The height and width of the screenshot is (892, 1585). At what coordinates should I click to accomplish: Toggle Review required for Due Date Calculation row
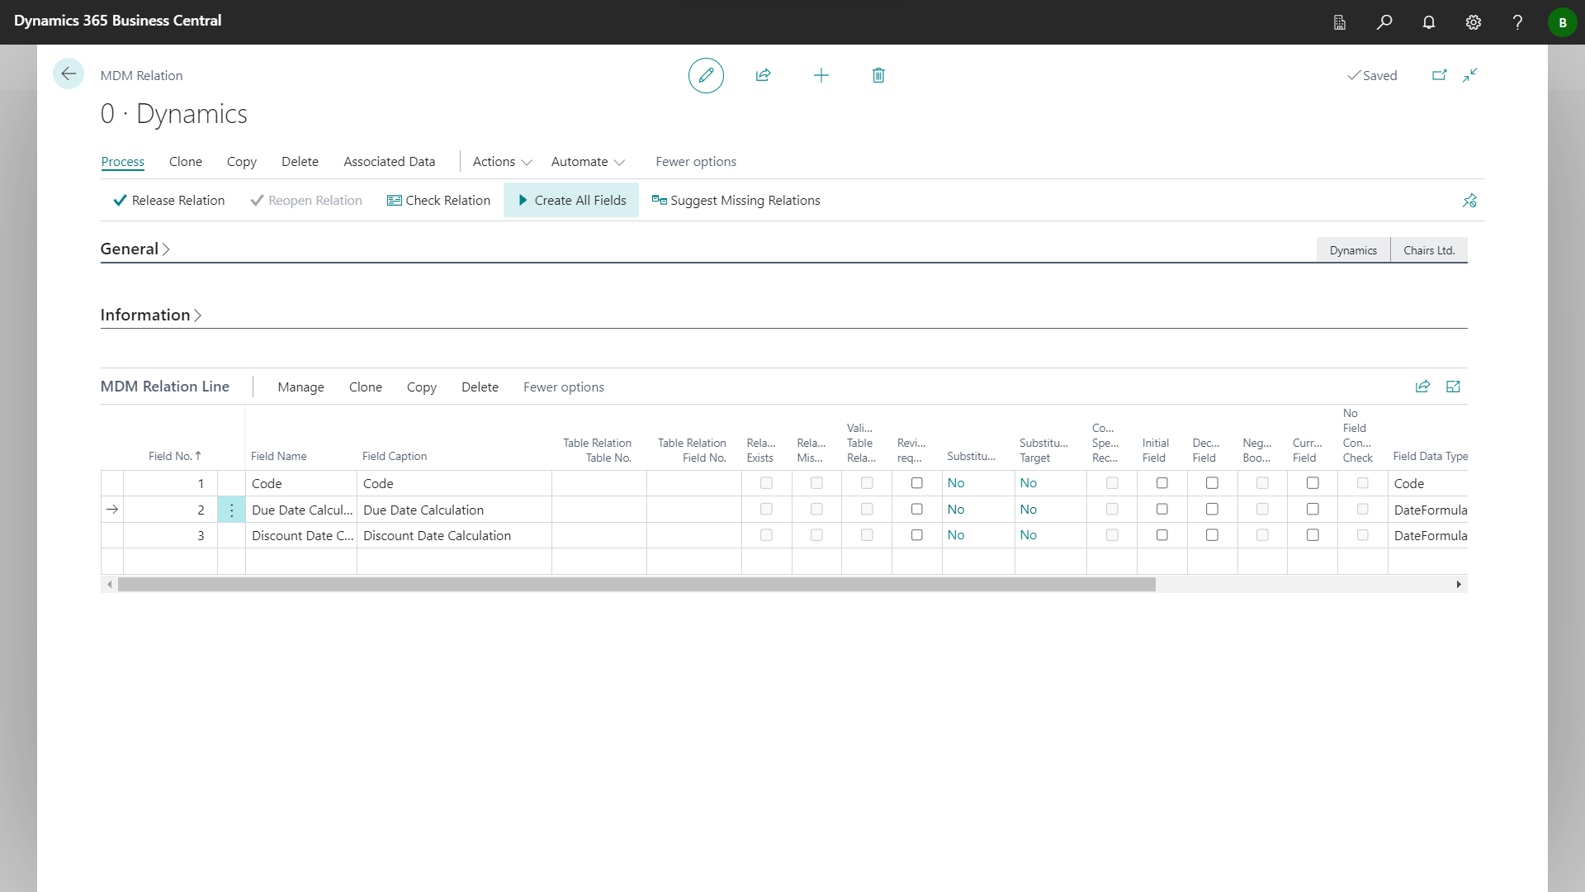(x=916, y=510)
